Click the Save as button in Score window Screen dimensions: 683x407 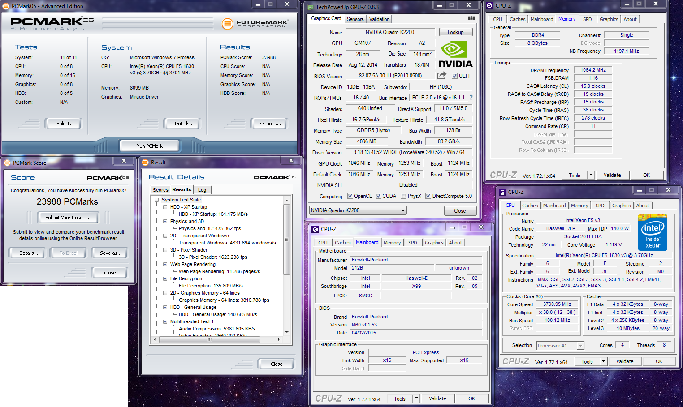(110, 253)
